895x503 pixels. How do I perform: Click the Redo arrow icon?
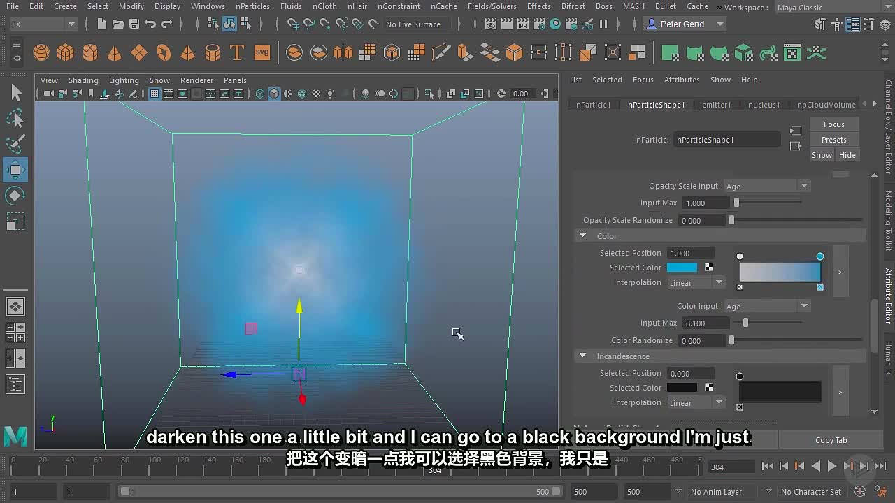(166, 24)
